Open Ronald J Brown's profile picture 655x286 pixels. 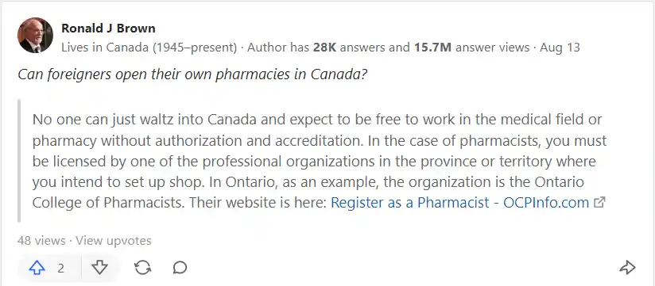35,36
